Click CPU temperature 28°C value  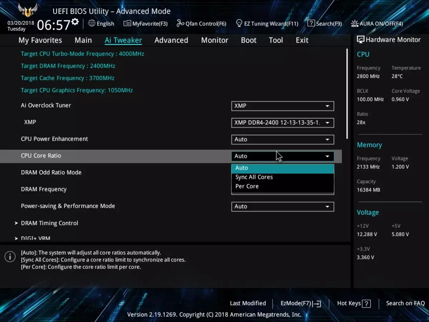[x=397, y=76]
